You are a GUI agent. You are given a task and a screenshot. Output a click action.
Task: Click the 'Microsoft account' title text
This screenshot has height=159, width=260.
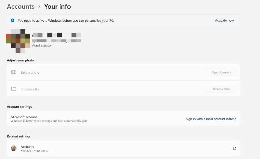point(24,117)
